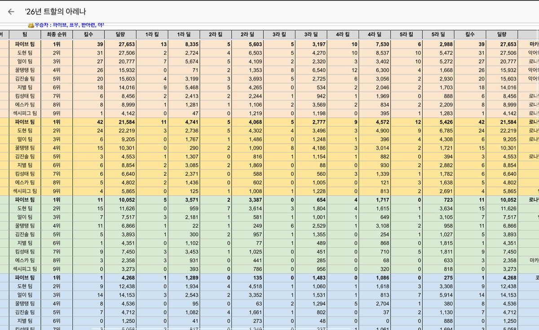Select the cell showing 4,265

pos(248,88)
